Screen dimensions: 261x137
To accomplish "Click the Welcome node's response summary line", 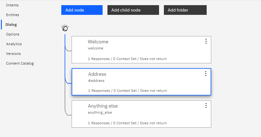I will 127,59.
